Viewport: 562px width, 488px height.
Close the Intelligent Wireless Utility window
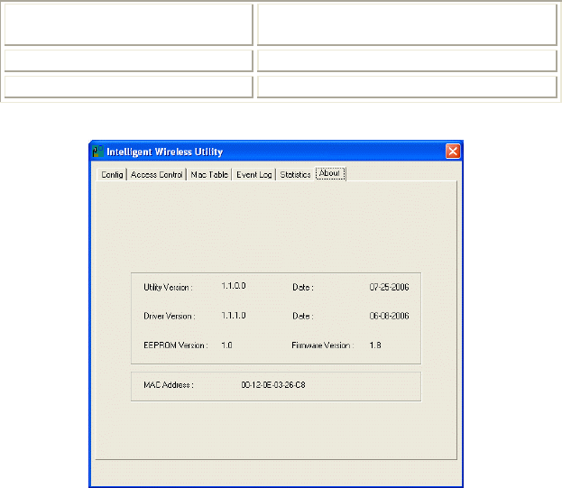(454, 152)
